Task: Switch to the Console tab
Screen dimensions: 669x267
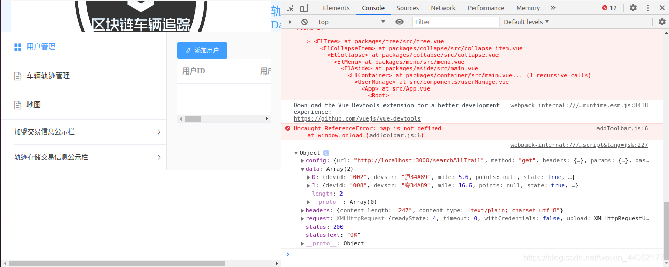Action: (x=373, y=8)
